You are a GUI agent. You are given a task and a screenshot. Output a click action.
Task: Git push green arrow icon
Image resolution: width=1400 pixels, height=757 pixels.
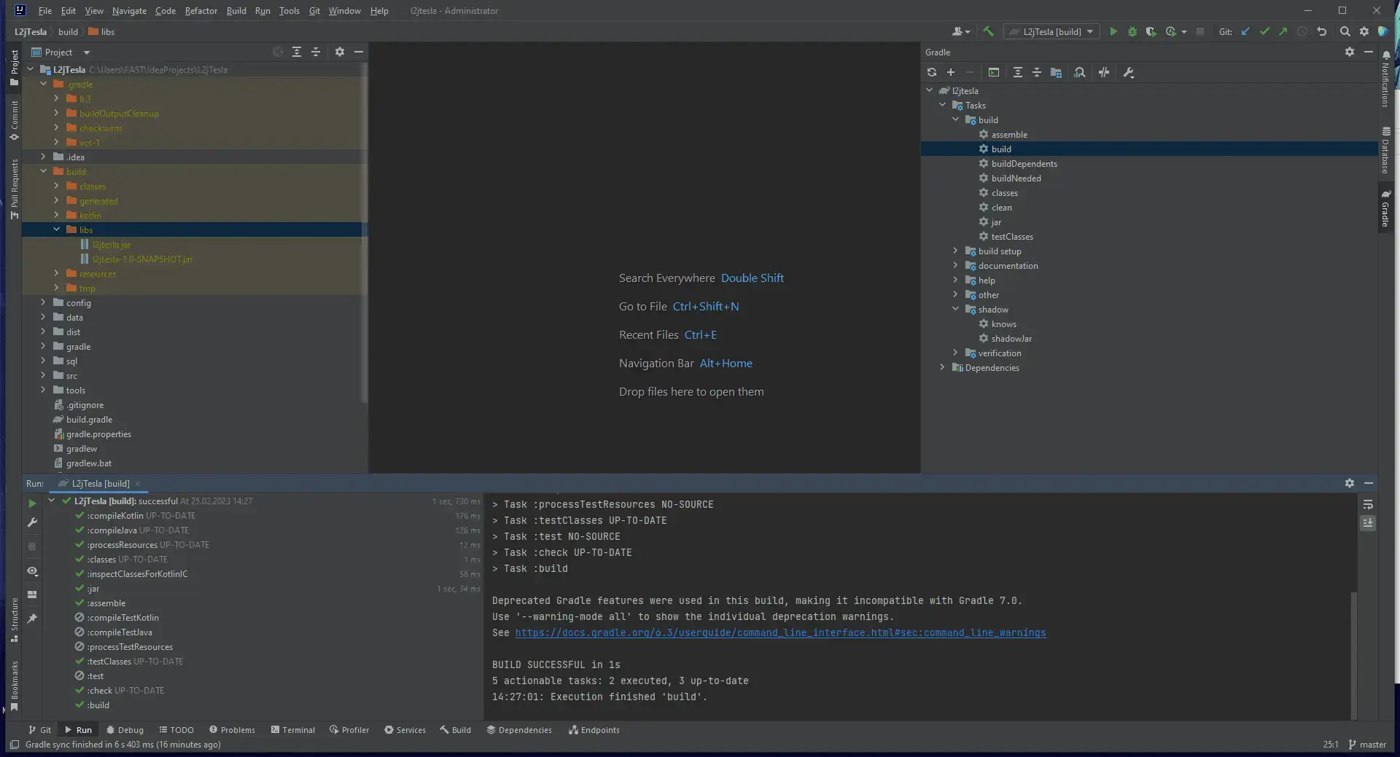point(1283,31)
